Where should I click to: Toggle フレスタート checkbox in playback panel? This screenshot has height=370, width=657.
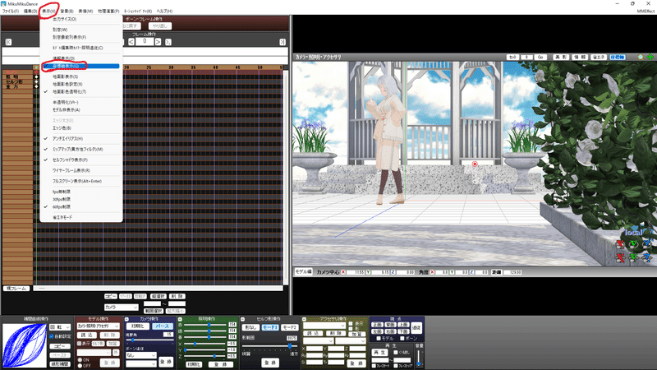coord(374,366)
